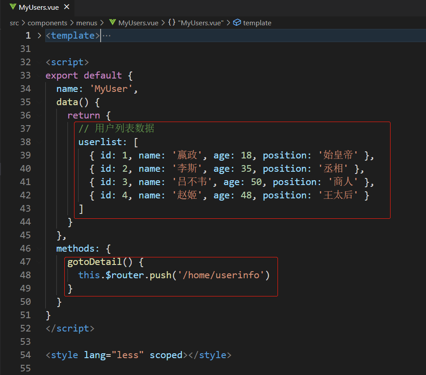Click the age value 50
Viewport: 426px width, 375px height.
256,182
